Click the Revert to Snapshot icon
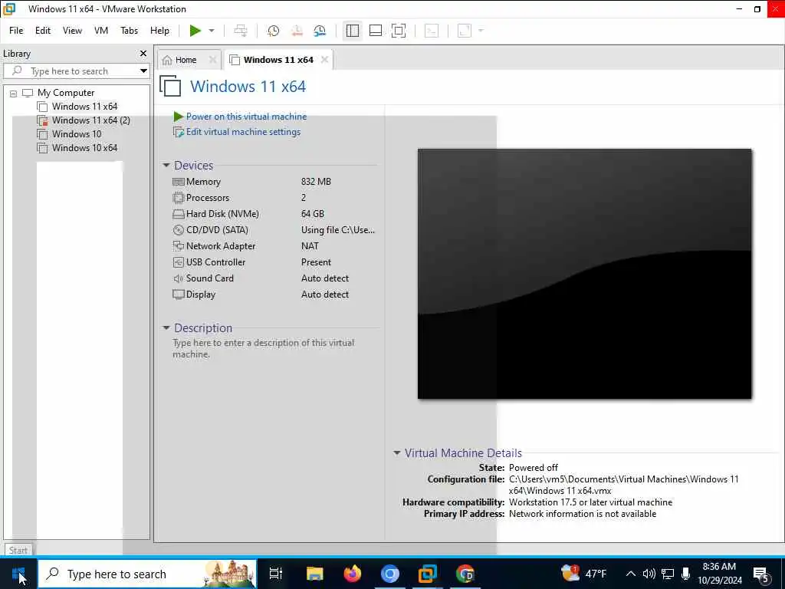 tap(297, 31)
